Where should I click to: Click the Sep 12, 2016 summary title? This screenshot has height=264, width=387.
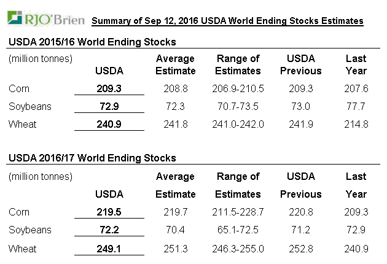point(227,21)
